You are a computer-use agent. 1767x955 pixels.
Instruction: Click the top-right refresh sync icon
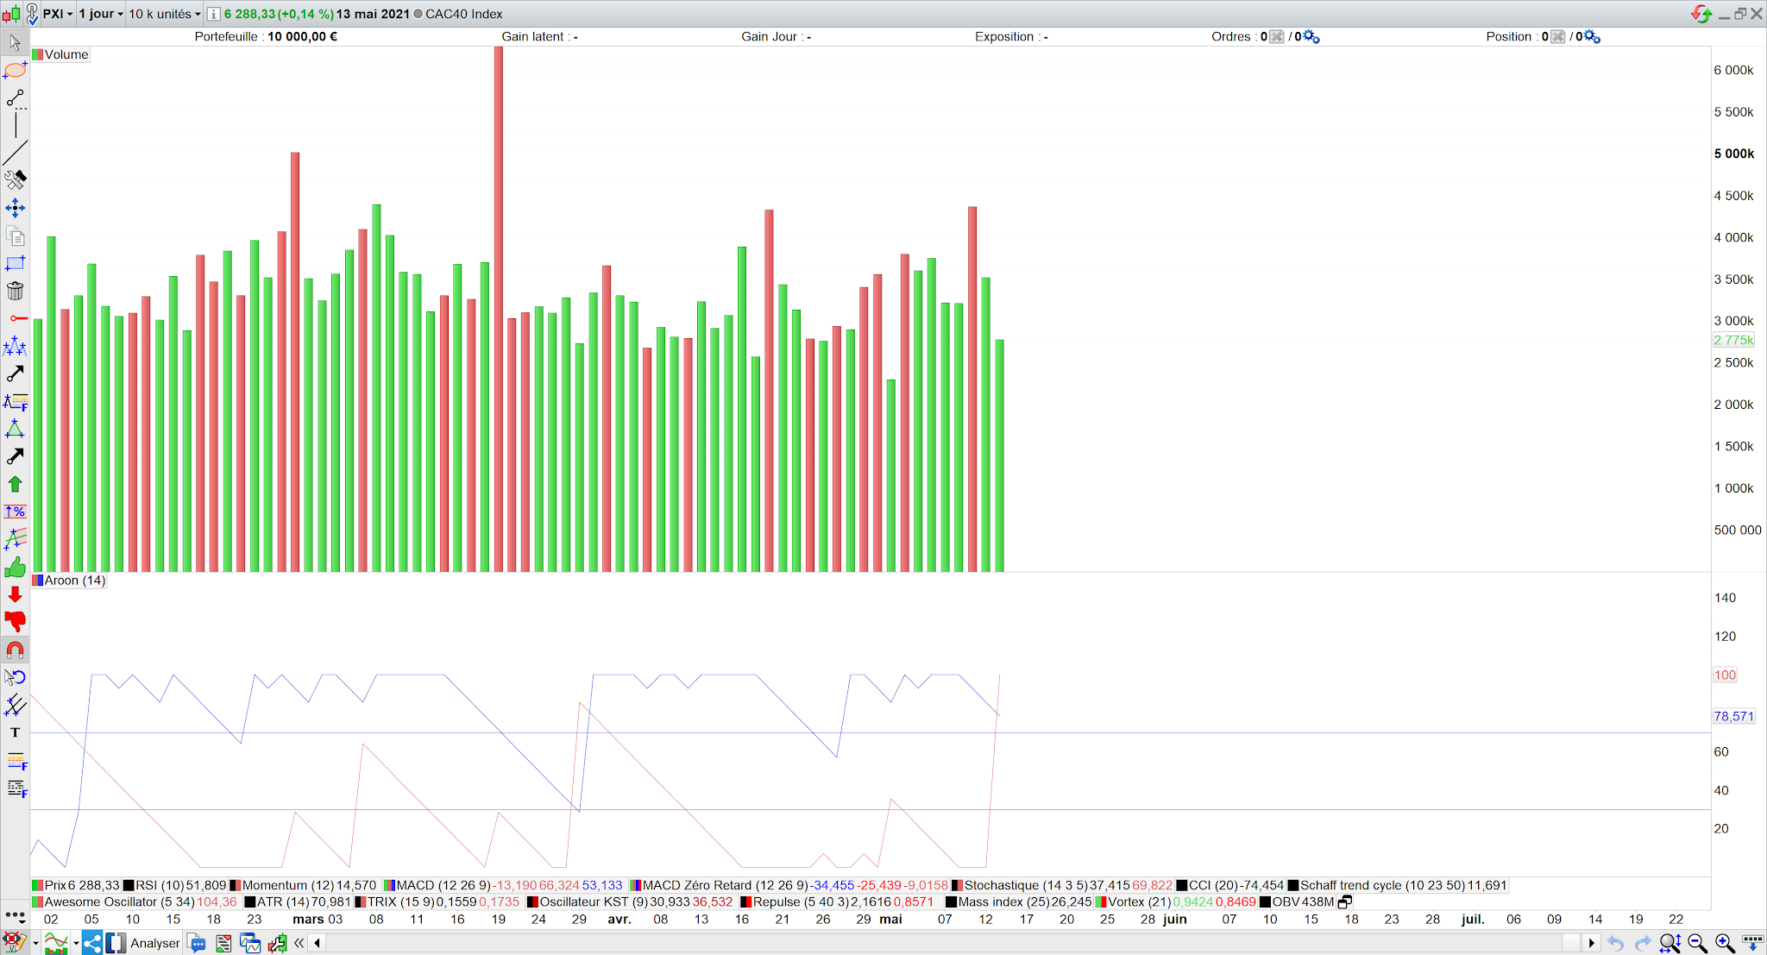1701,14
